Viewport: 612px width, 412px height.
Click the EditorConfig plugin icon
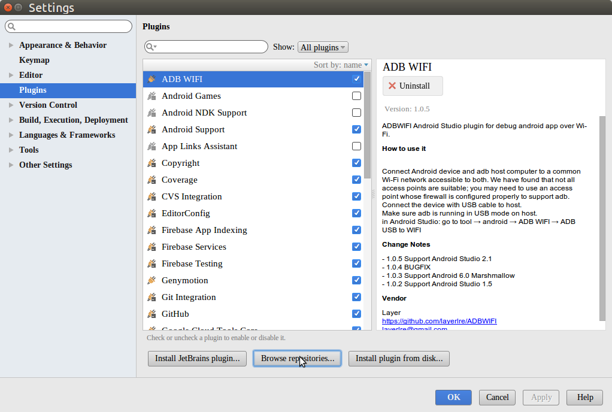pos(152,213)
